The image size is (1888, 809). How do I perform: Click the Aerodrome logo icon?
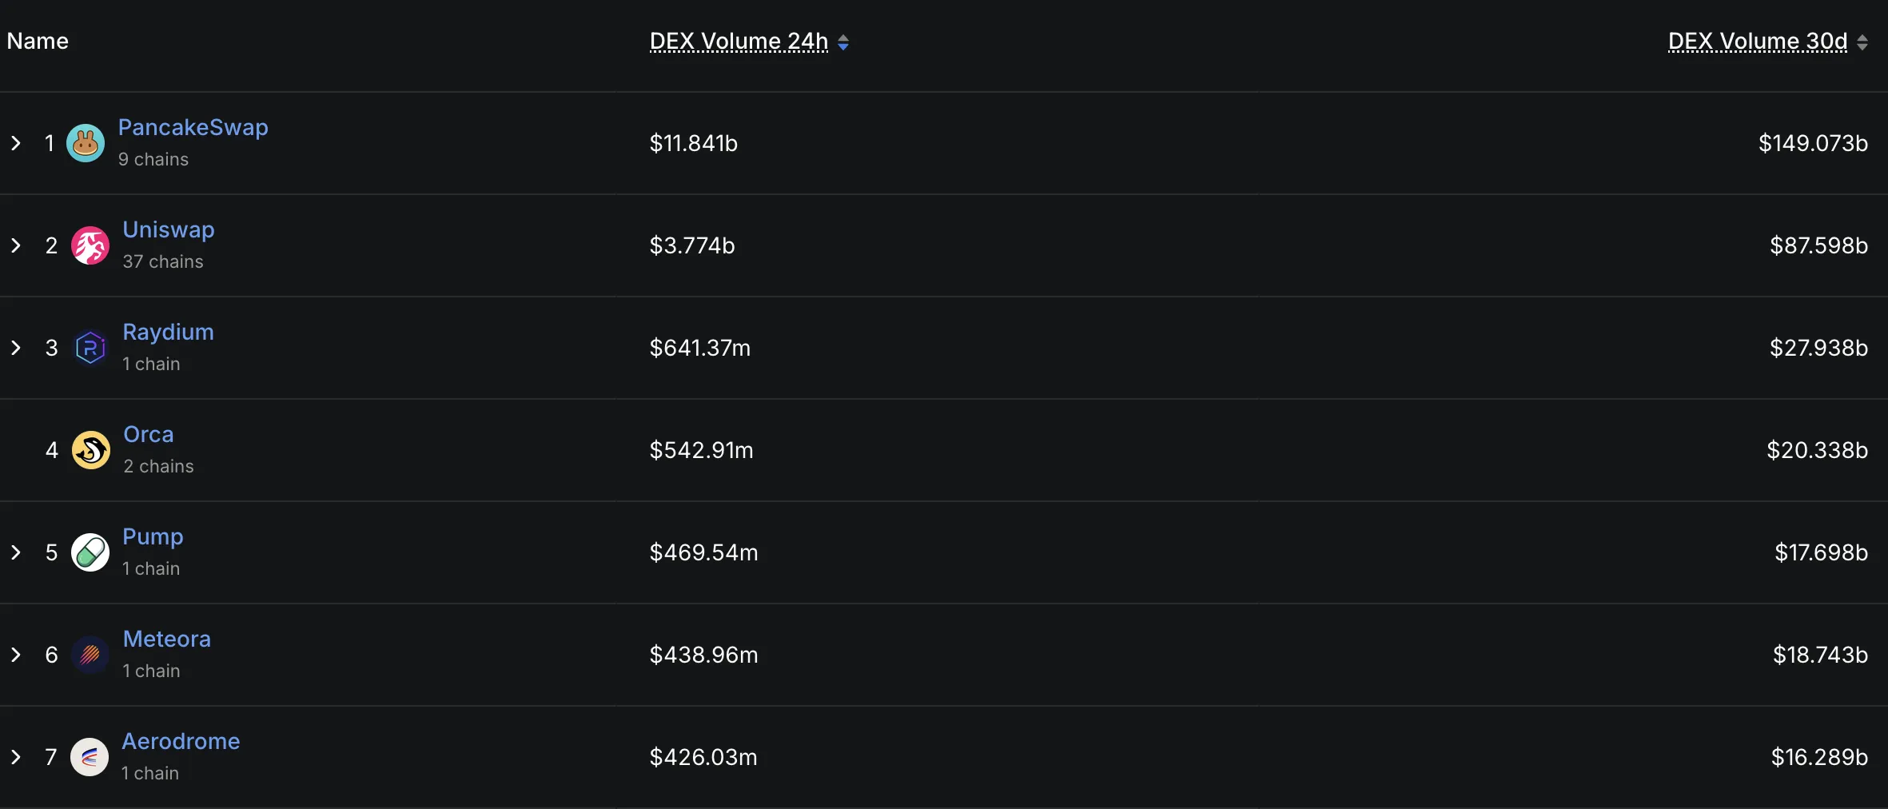point(90,757)
